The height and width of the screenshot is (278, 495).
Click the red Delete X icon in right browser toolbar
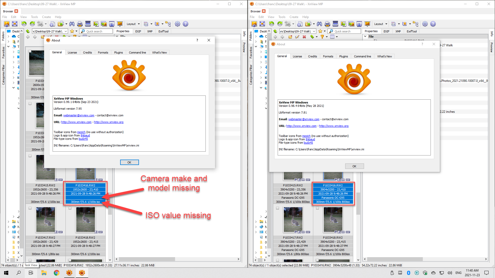pos(304,37)
